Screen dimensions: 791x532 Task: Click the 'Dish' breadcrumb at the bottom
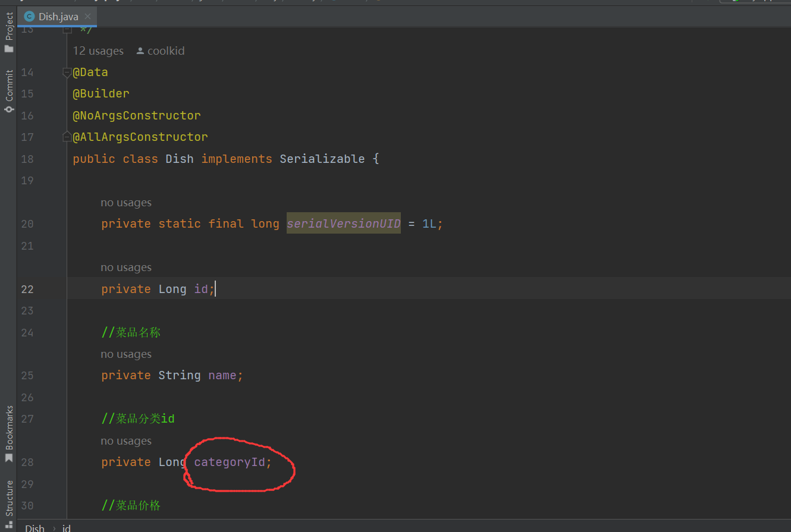34,527
